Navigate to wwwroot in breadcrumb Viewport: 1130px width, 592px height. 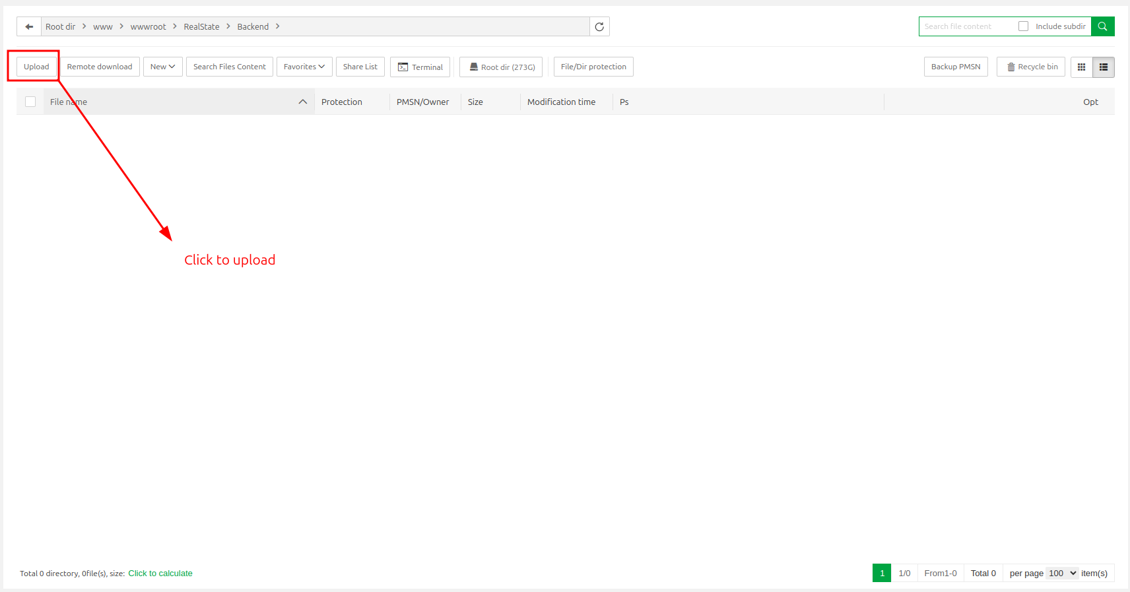[148, 26]
